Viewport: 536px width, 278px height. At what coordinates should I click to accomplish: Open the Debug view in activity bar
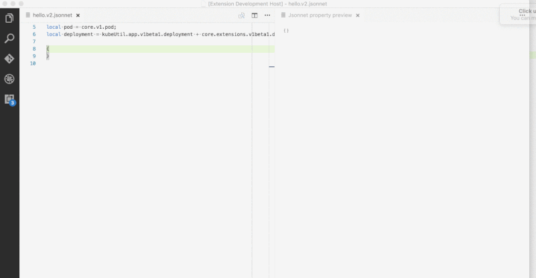click(9, 79)
